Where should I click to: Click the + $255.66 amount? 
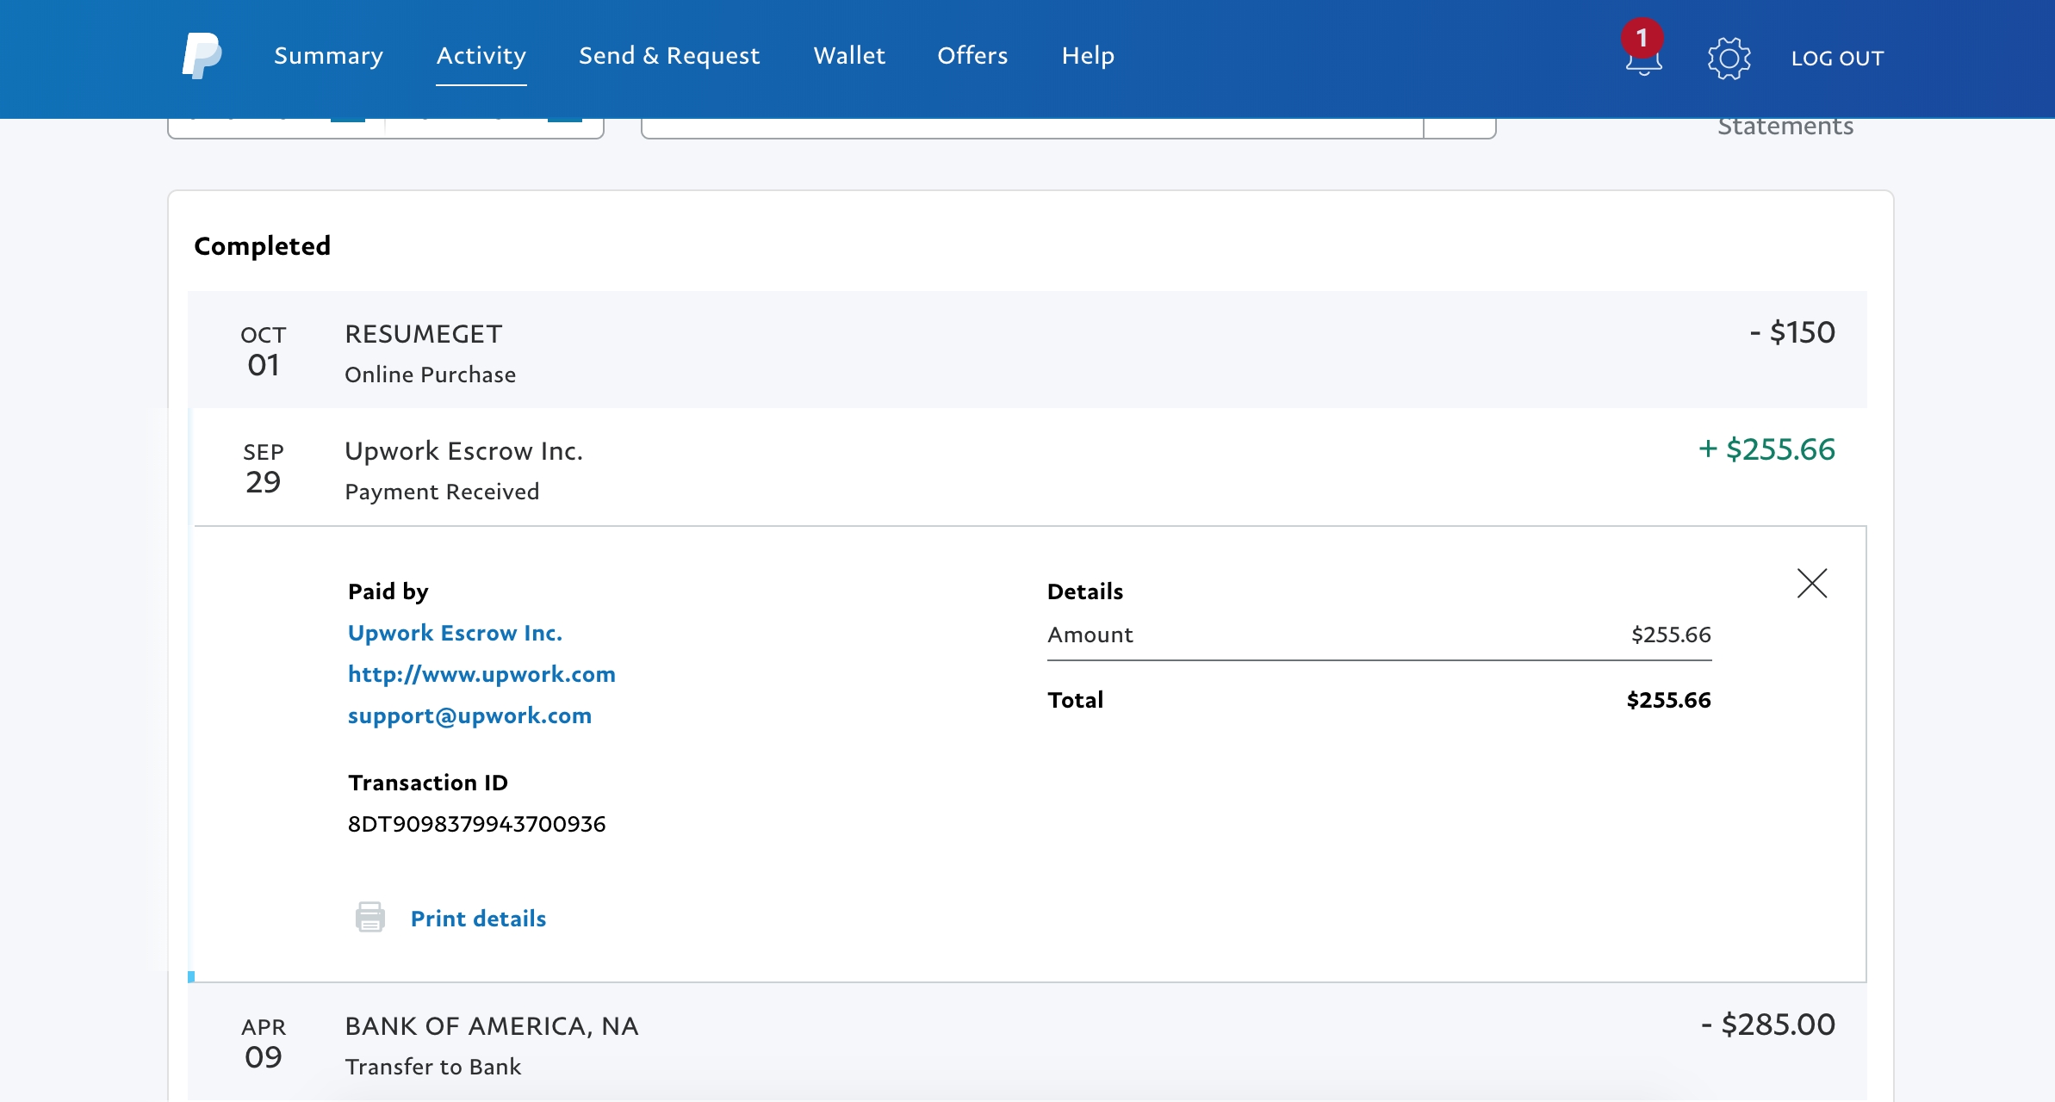(1766, 449)
